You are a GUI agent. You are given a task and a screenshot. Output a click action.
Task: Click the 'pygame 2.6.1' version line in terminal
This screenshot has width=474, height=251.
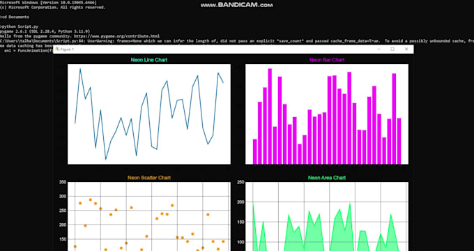click(x=45, y=31)
